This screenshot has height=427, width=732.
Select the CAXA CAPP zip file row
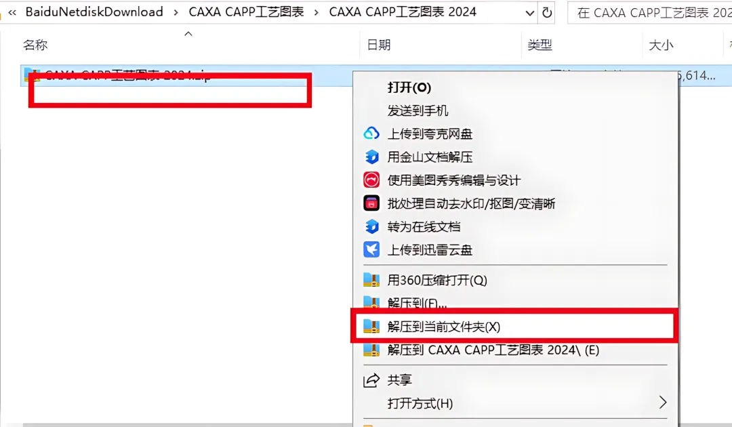tap(187, 76)
